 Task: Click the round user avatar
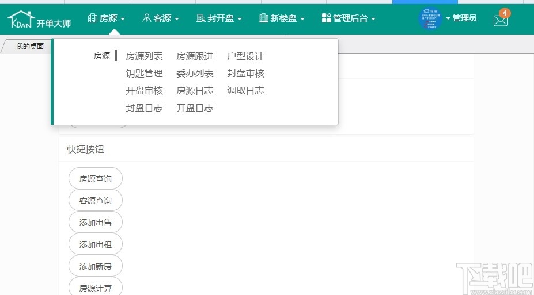coord(430,18)
